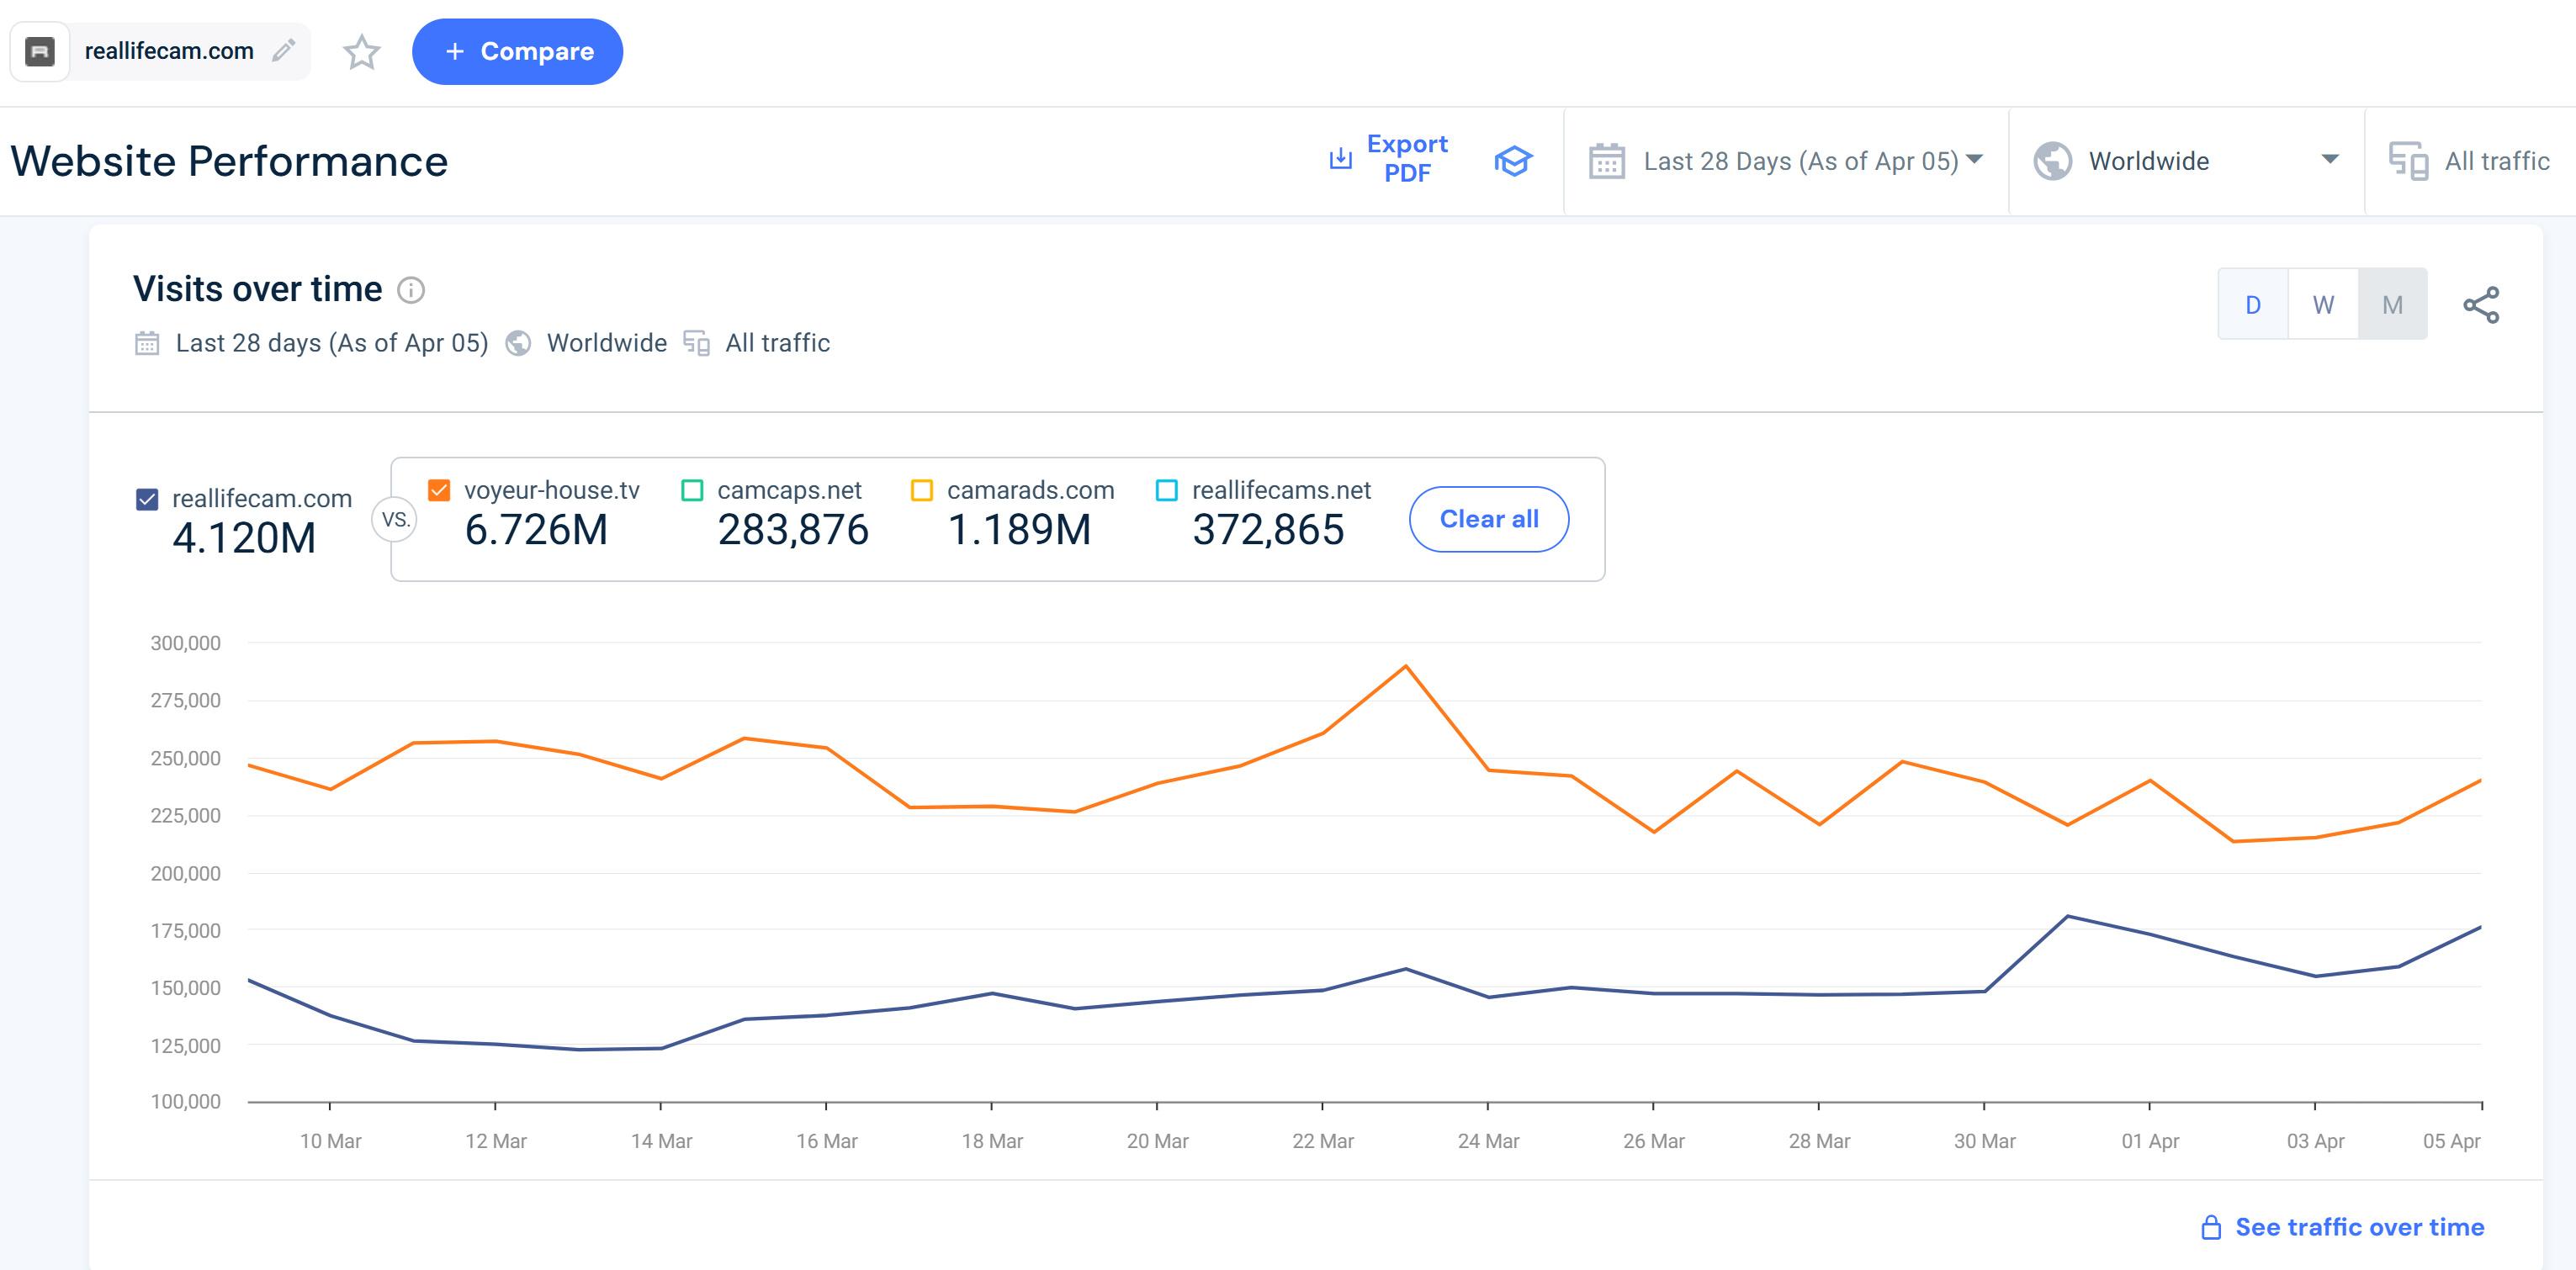Click the favorite star icon
Image resolution: width=2576 pixels, height=1270 pixels.
point(361,52)
